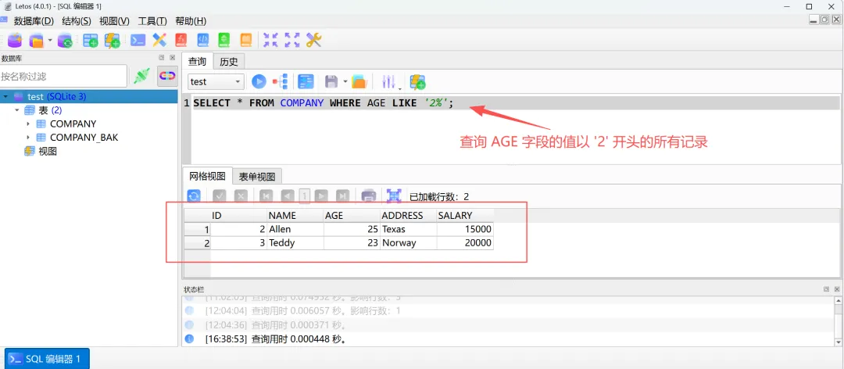Execute the query with blue play button

click(x=259, y=82)
